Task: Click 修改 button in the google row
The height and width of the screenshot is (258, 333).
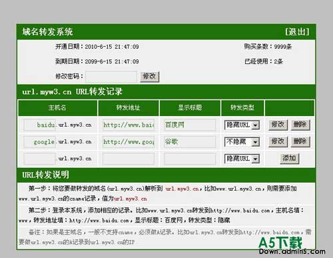Action: point(278,141)
